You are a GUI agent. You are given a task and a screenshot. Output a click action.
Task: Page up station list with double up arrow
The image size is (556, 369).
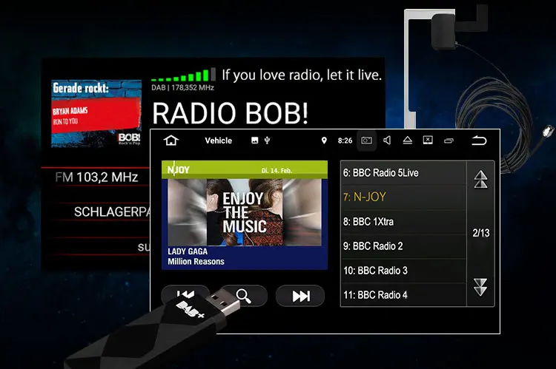pyautogui.click(x=481, y=180)
